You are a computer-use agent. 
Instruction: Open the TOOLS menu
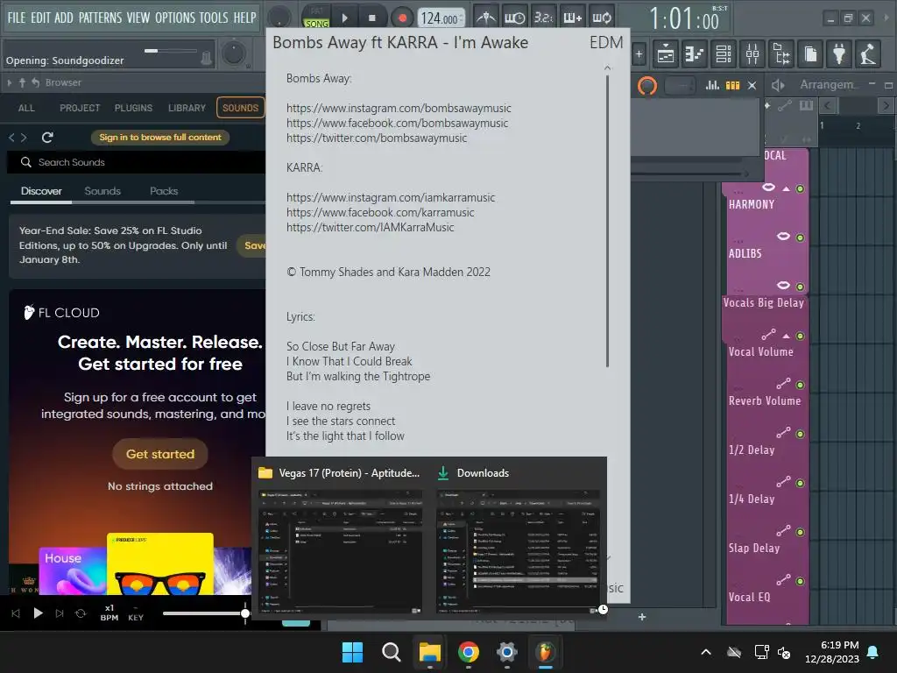click(214, 18)
